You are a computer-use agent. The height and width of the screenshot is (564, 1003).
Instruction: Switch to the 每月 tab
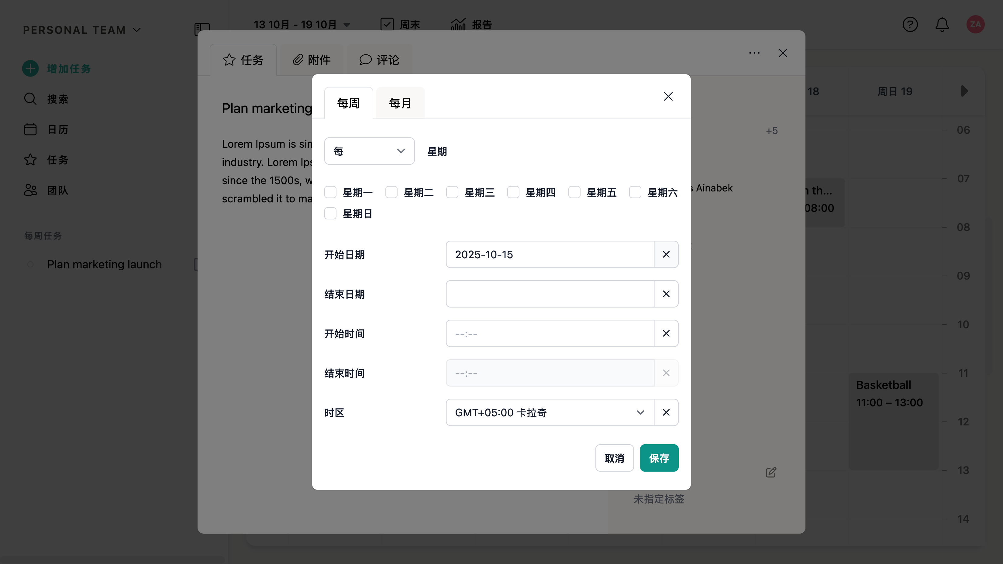[400, 103]
